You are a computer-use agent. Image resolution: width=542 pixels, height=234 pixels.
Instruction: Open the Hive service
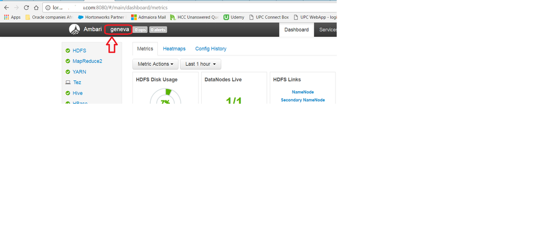[78, 93]
